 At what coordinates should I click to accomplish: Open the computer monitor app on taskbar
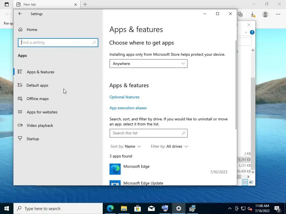(165, 208)
